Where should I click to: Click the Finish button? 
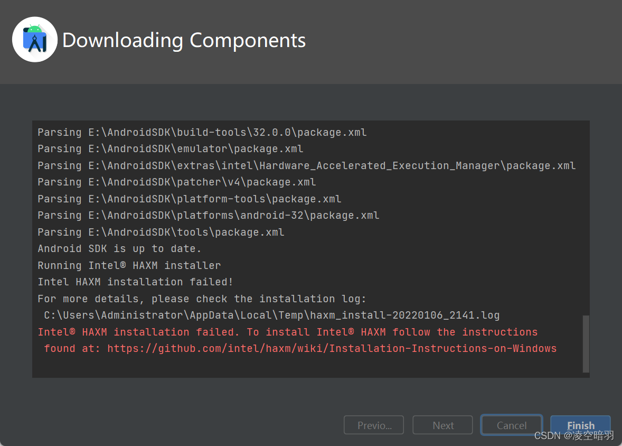[580, 425]
